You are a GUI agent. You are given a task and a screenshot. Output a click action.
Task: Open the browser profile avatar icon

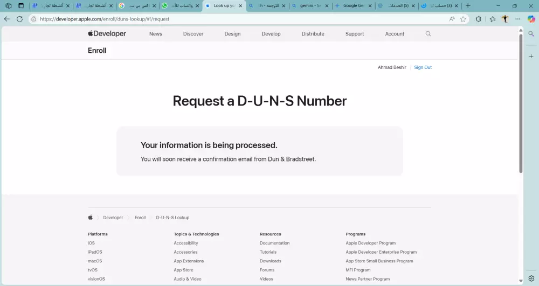[505, 19]
